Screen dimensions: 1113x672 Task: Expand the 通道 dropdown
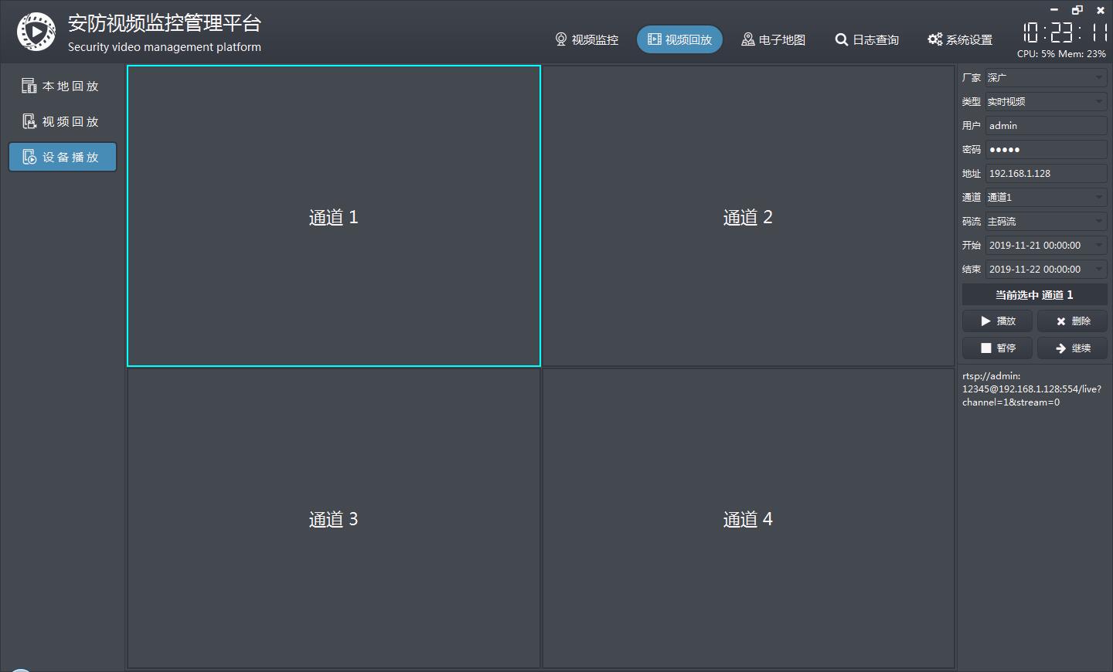(1047, 197)
